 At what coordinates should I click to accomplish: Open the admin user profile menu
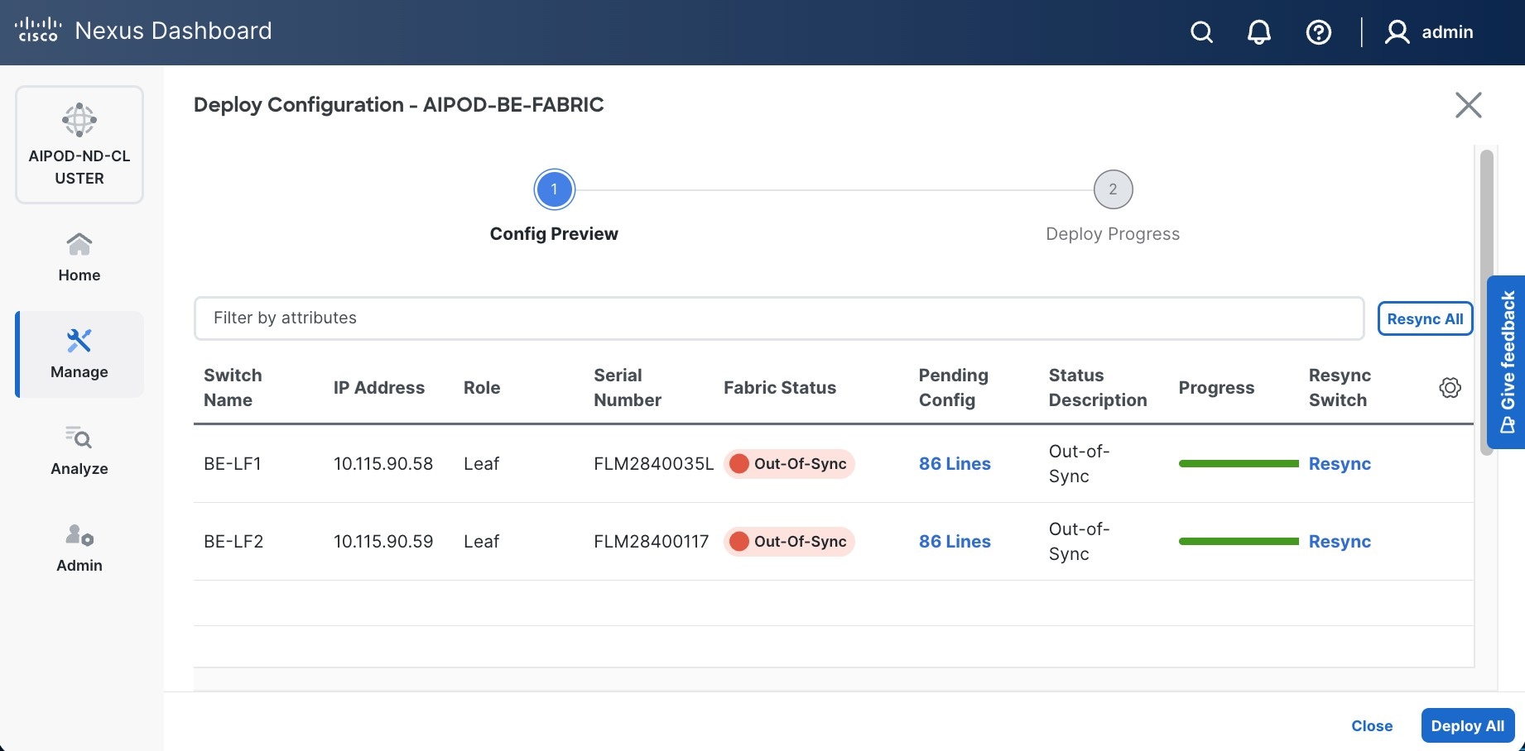[1430, 32]
